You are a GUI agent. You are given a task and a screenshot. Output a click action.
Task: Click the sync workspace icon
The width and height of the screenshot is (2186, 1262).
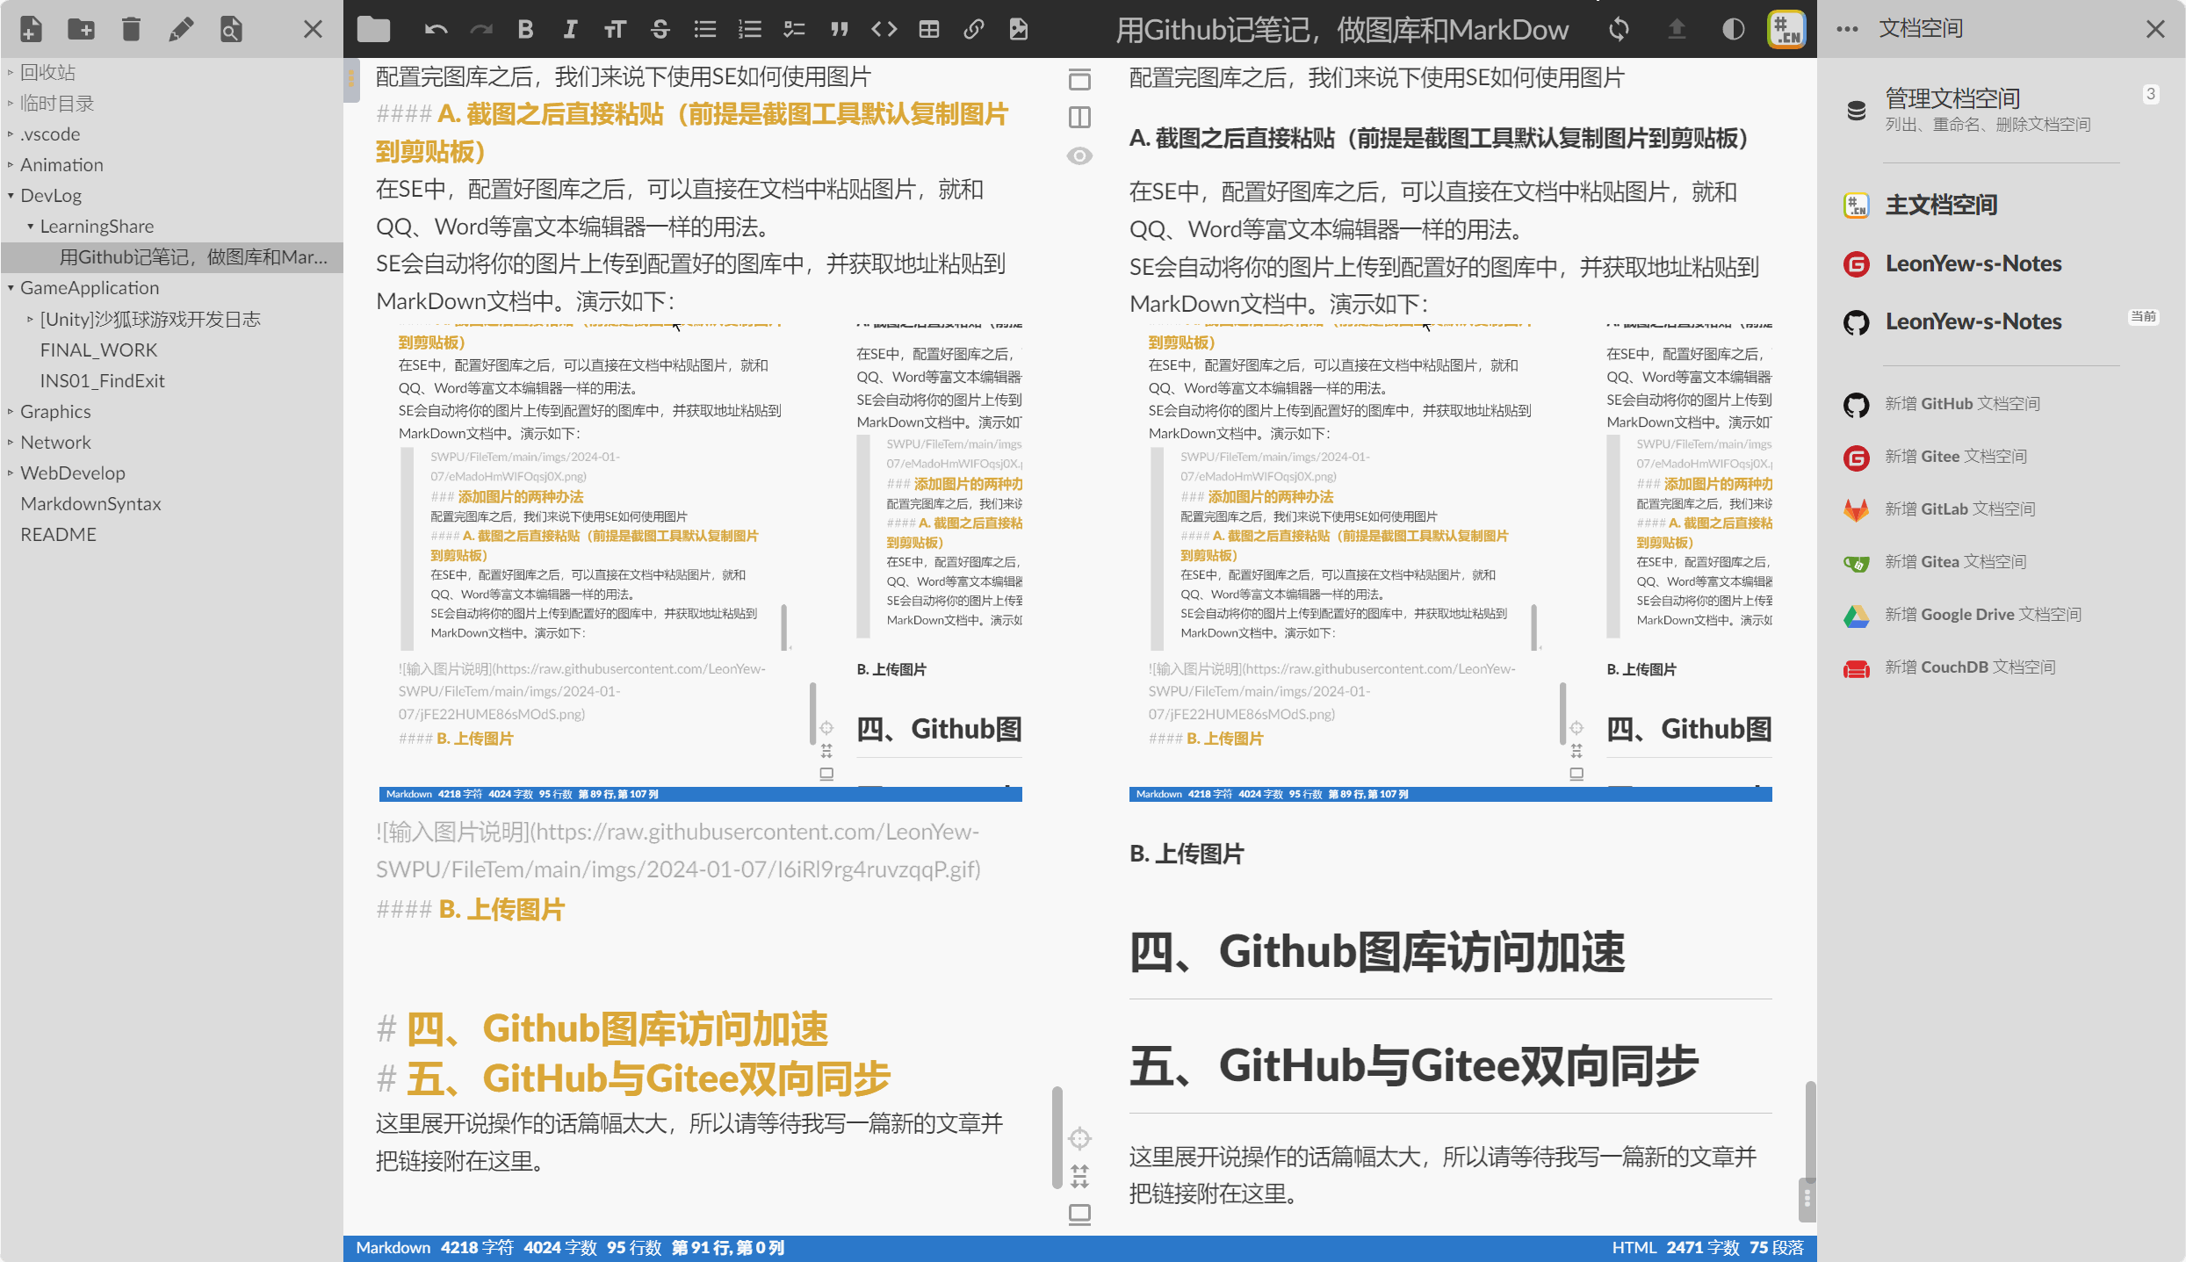point(1619,30)
